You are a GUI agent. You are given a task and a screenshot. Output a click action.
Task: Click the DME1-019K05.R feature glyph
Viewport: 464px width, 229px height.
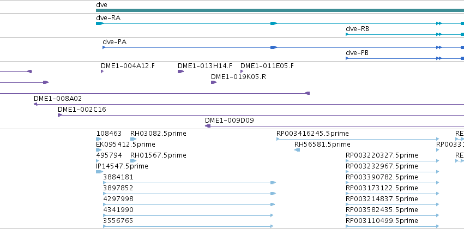[x=214, y=82]
